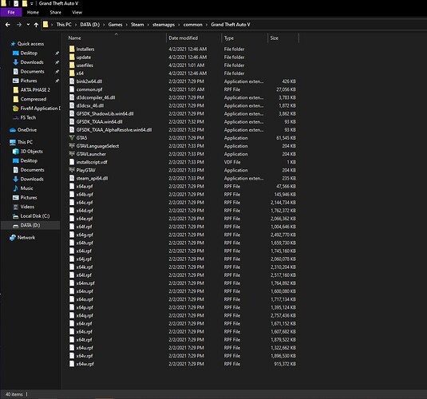427x399 pixels.
Task: Click the PlayGTAV application icon
Action: 72,170
